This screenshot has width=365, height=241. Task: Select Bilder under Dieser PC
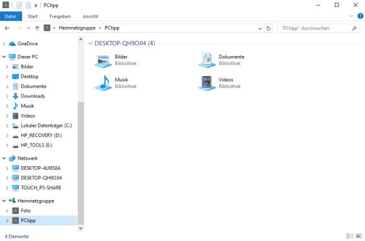click(x=27, y=67)
